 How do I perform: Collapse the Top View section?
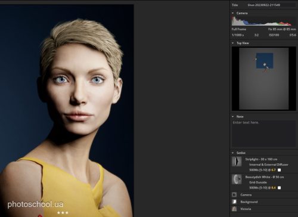tap(232, 43)
